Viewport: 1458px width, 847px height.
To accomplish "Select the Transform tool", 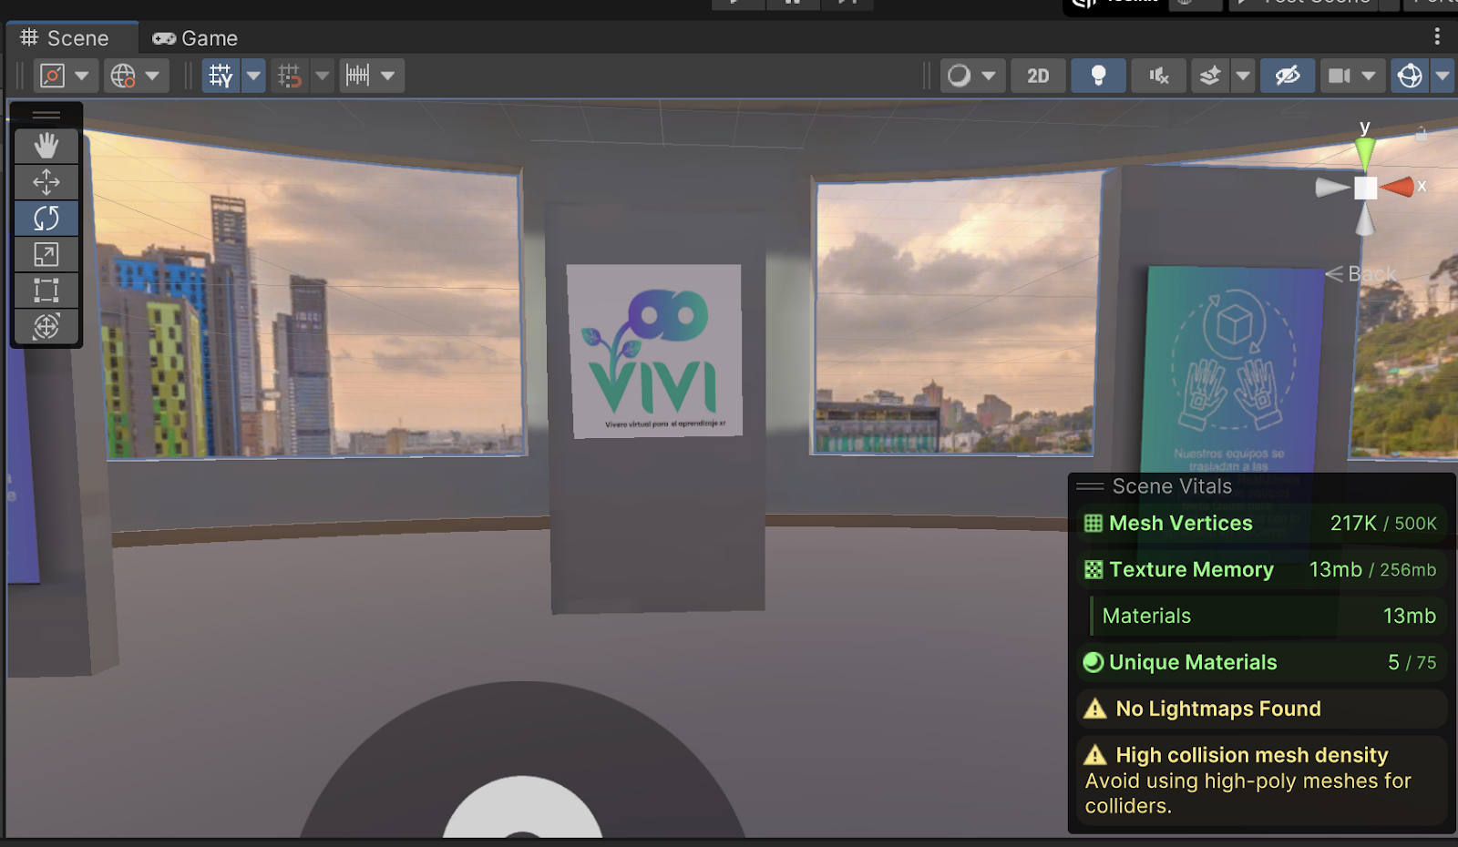I will 46,326.
